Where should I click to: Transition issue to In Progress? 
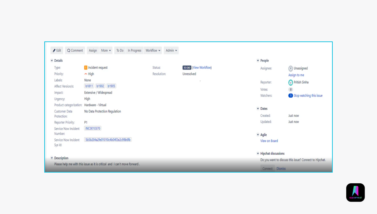point(135,50)
